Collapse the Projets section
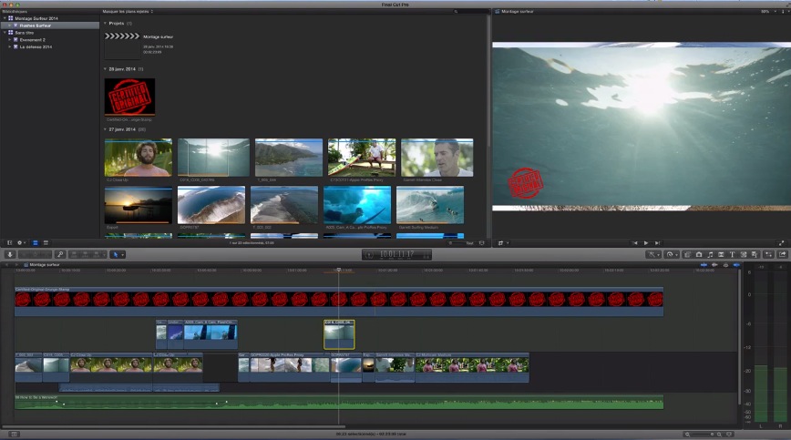 pos(105,23)
